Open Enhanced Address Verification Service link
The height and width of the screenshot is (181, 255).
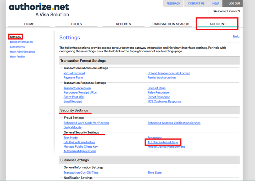[174, 123]
